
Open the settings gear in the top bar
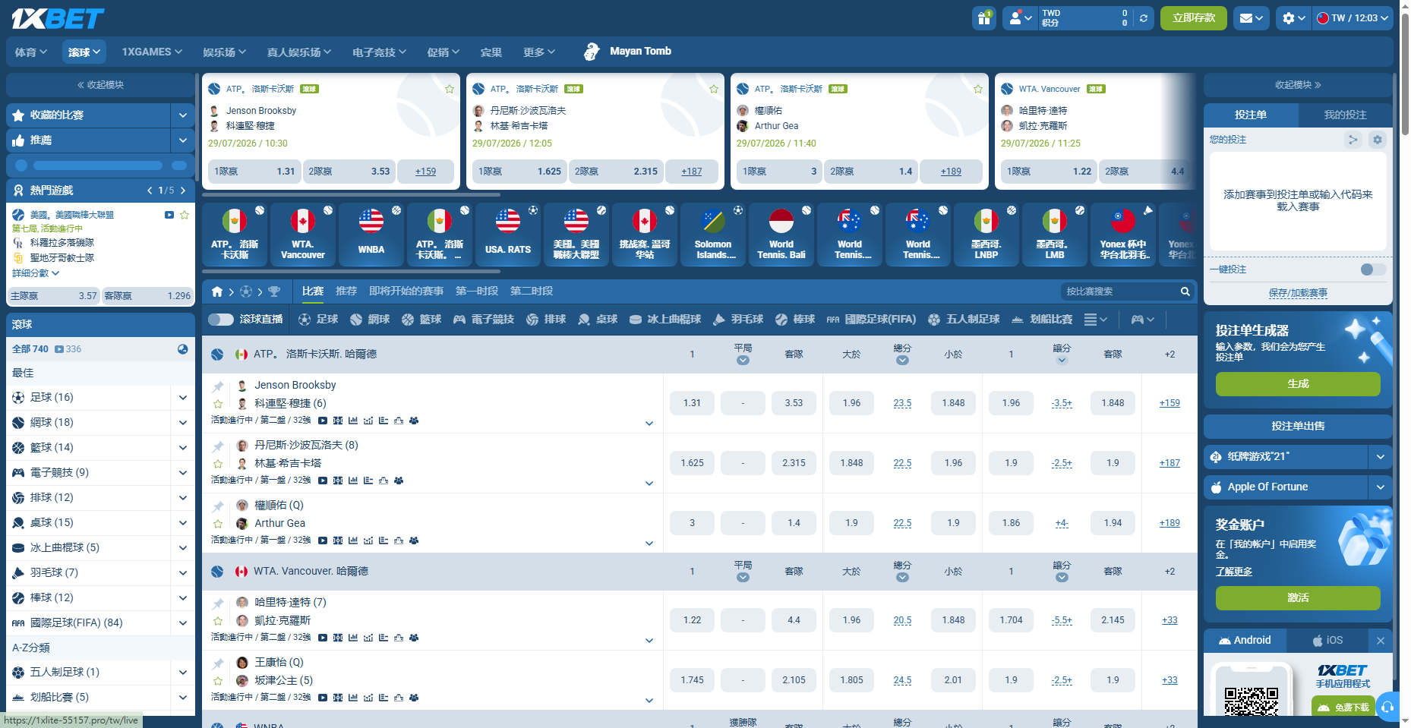1293,18
